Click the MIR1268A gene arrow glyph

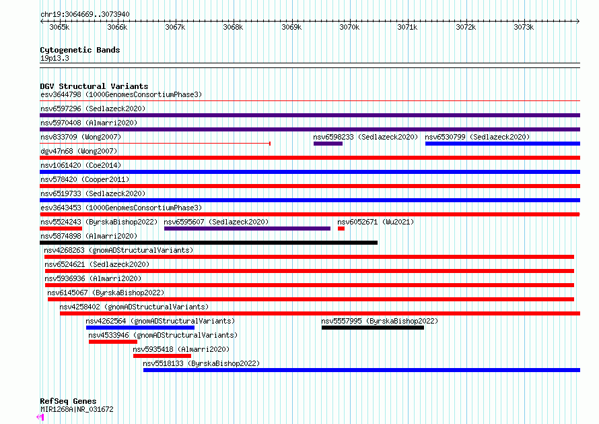pyautogui.click(x=40, y=417)
